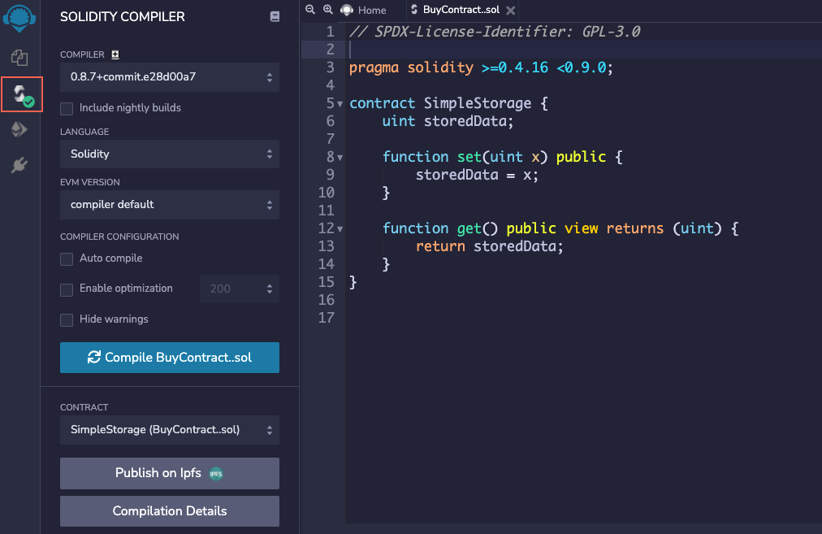The height and width of the screenshot is (534, 822).
Task: Enable the Include nightly builds checkbox
Action: click(x=67, y=107)
